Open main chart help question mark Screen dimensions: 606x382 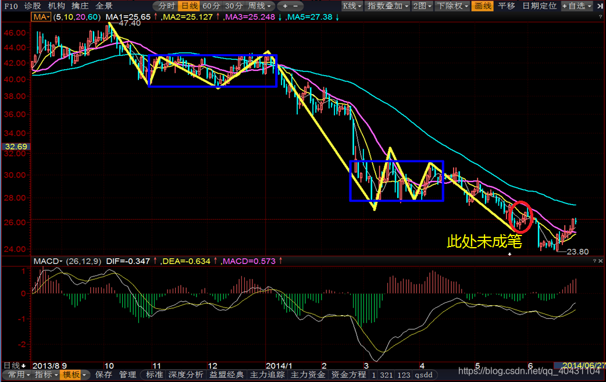(600, 17)
